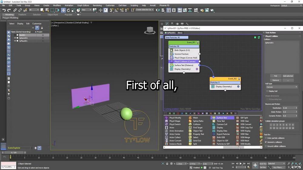303x170 pixels.
Task: Click the Undo arrow icon
Action: [4, 10]
